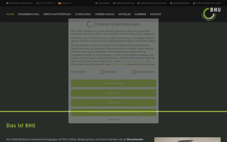Click the Datenschutzeinstellungen dialog title
Viewport: 227px width, 142px height.
coord(117,24)
